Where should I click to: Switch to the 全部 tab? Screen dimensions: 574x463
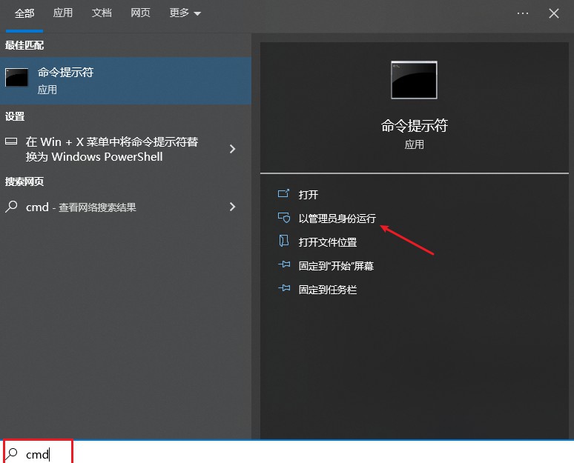pos(24,13)
